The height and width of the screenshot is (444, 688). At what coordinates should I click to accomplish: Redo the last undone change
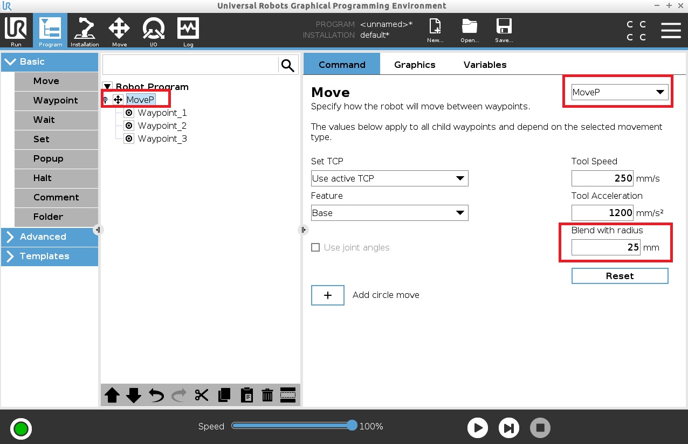pos(179,396)
